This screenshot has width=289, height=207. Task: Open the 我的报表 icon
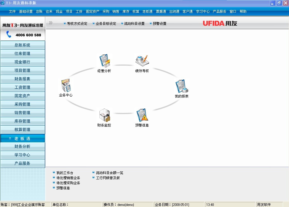[x=182, y=86]
